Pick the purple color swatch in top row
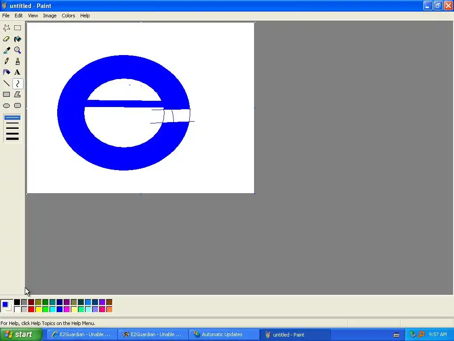Viewport: 454px width, 341px height. coord(67,302)
